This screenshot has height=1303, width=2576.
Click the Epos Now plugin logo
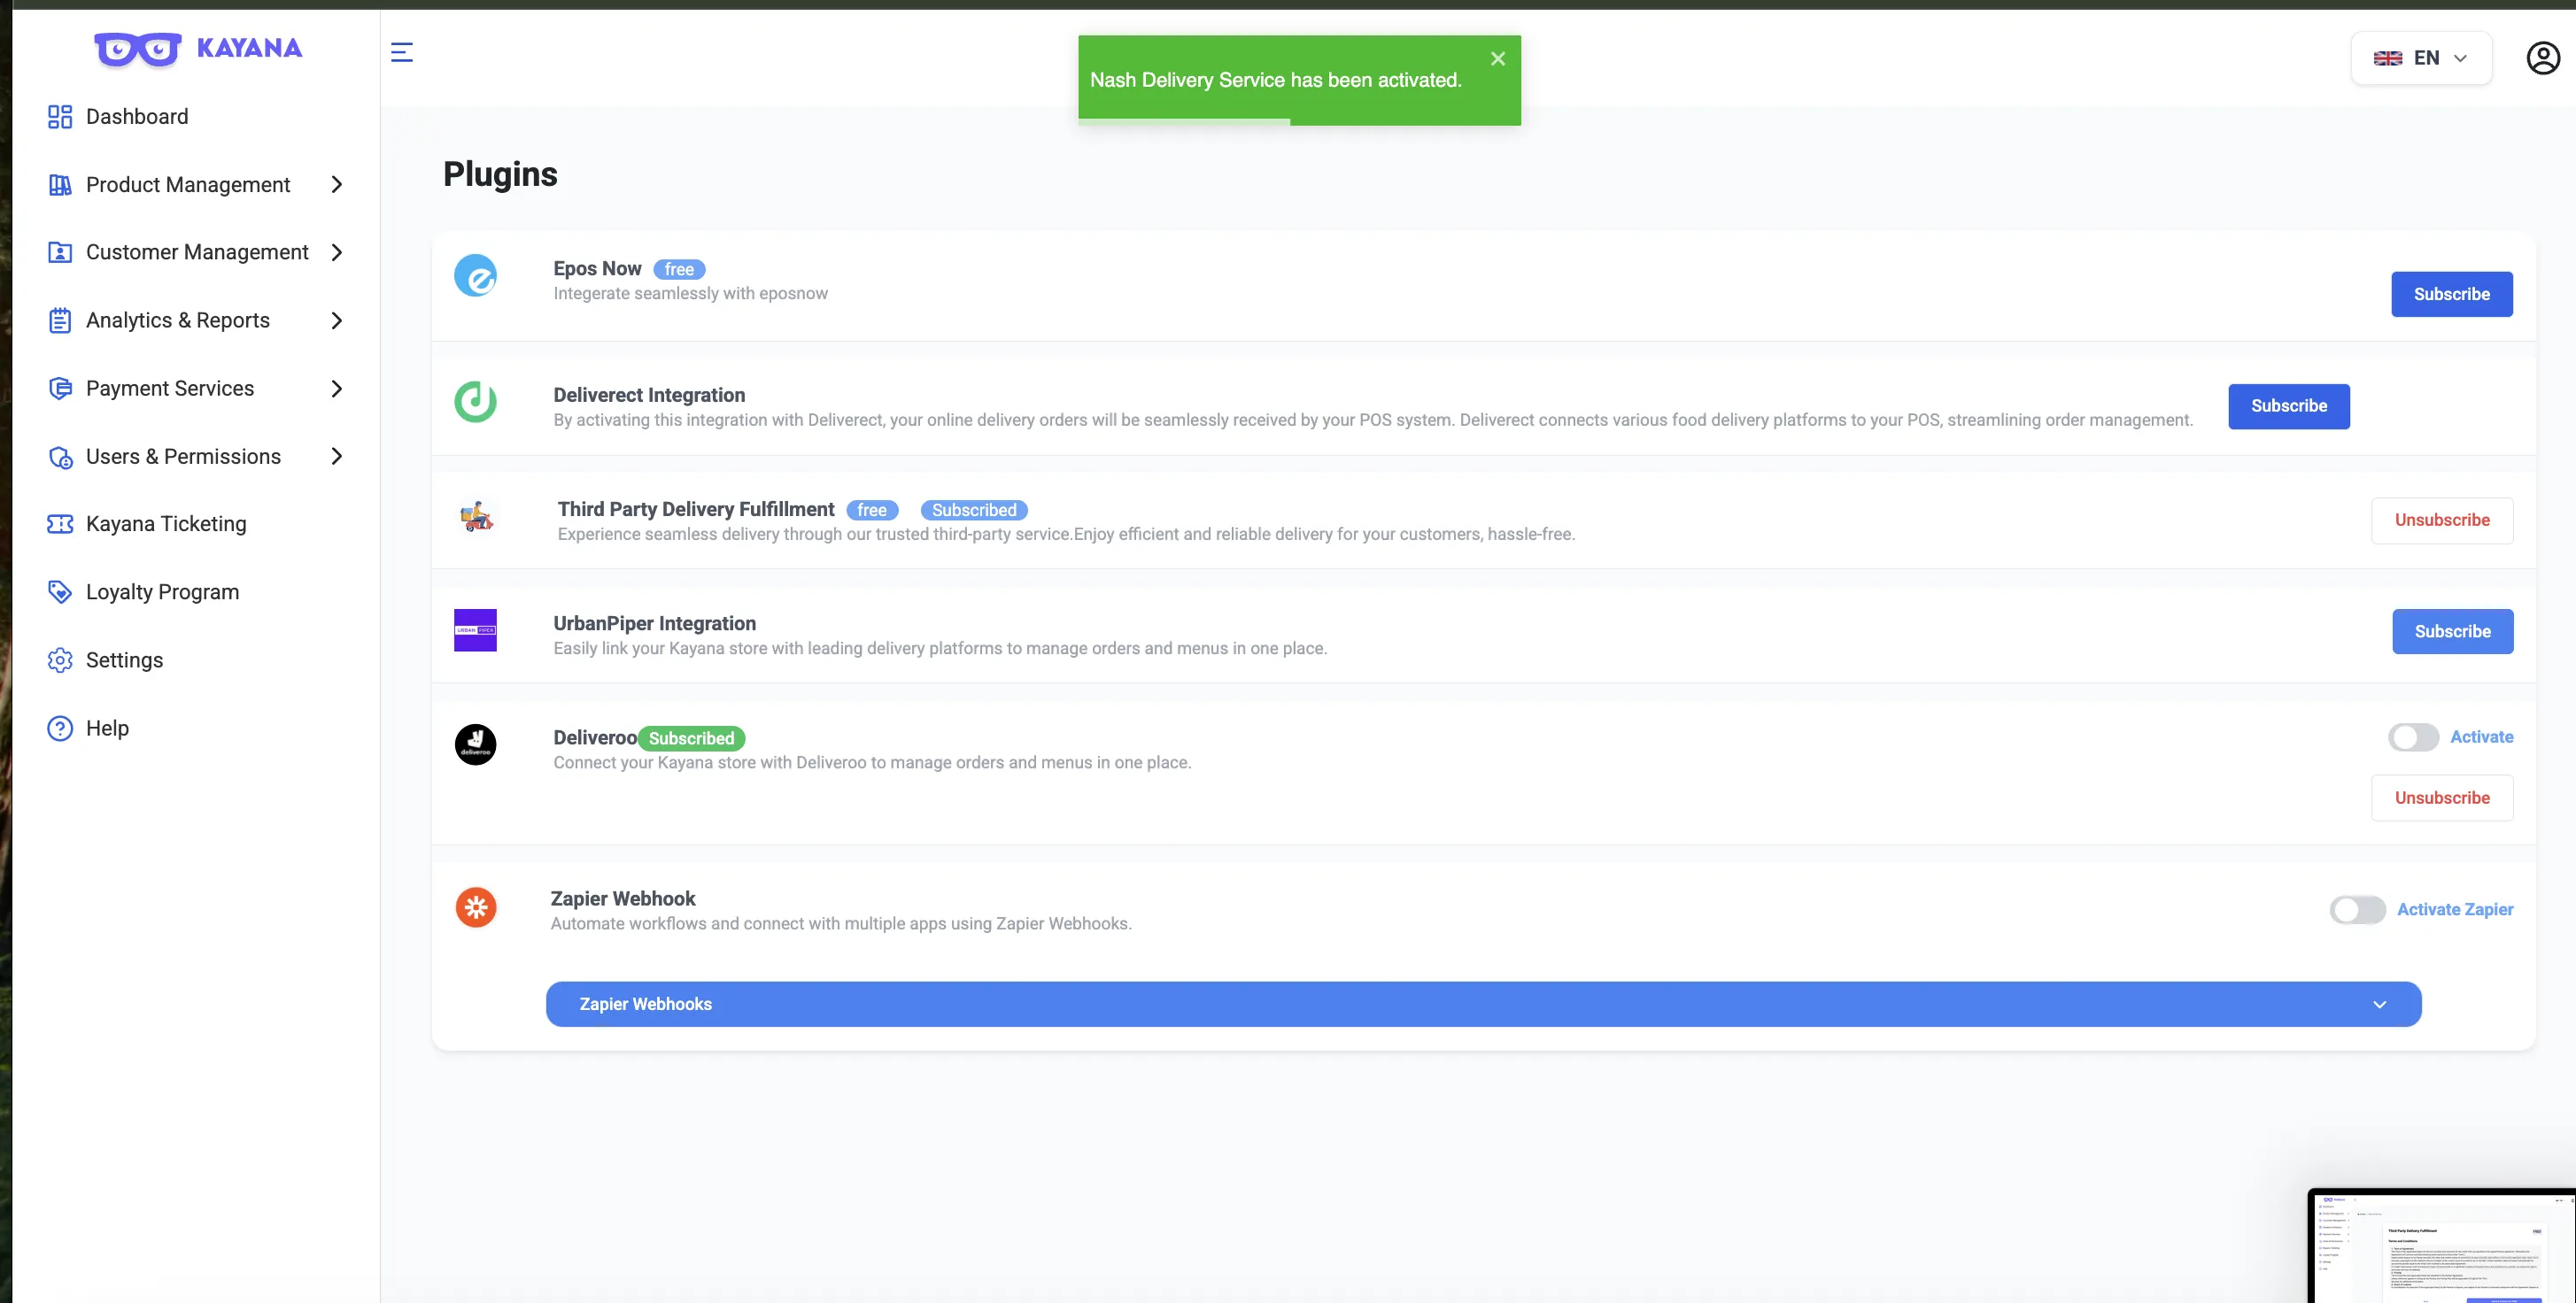click(475, 275)
